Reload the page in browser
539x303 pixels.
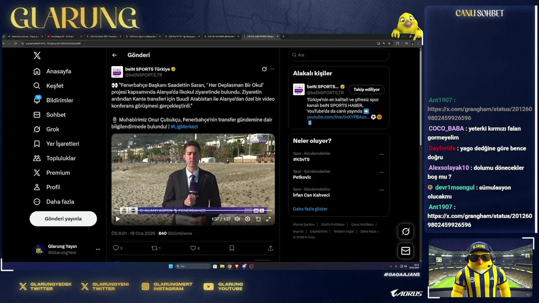tap(16, 43)
